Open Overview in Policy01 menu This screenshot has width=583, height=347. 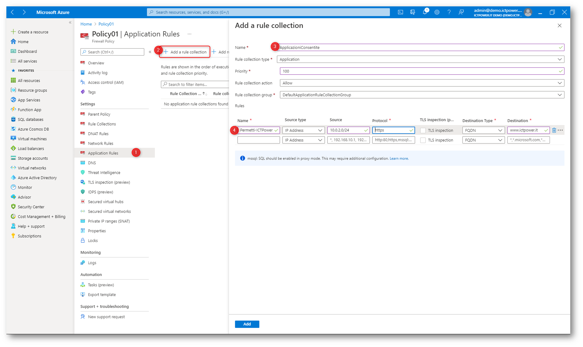click(x=96, y=63)
